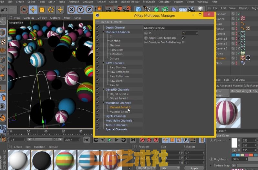This screenshot has width=258, height=170.
Task: Select the black material thumbnail
Action: 42,160
